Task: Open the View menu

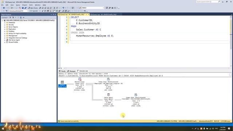Action: click(x=12, y=5)
